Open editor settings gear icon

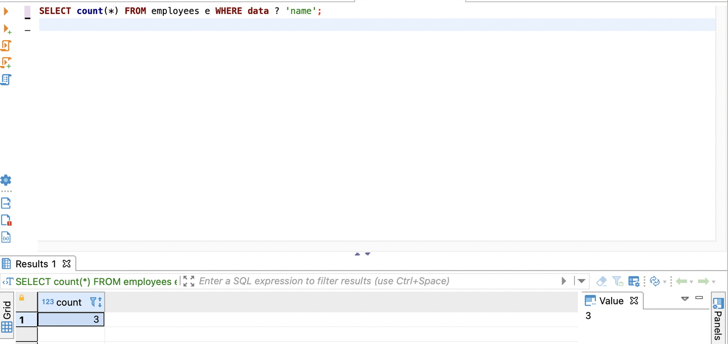[6, 180]
